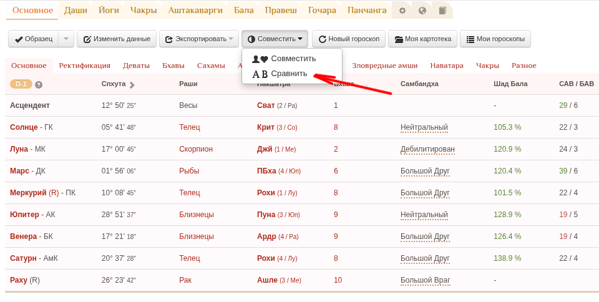Click the Джй nakshatra link
The height and width of the screenshot is (302, 599).
click(x=265, y=149)
